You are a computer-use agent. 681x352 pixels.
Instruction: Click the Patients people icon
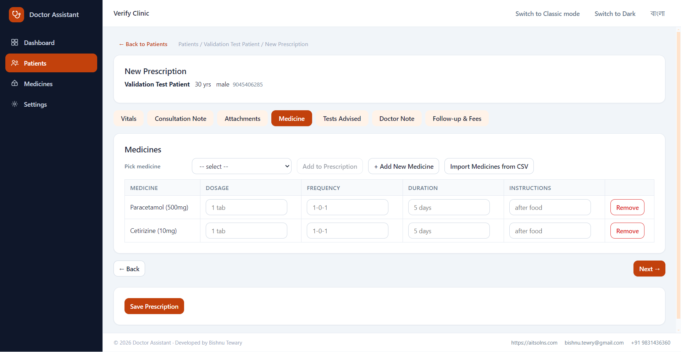(x=15, y=63)
